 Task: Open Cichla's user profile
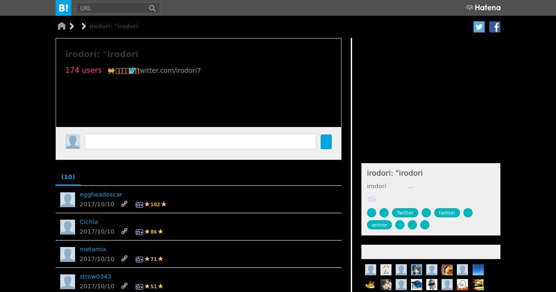[88, 222]
